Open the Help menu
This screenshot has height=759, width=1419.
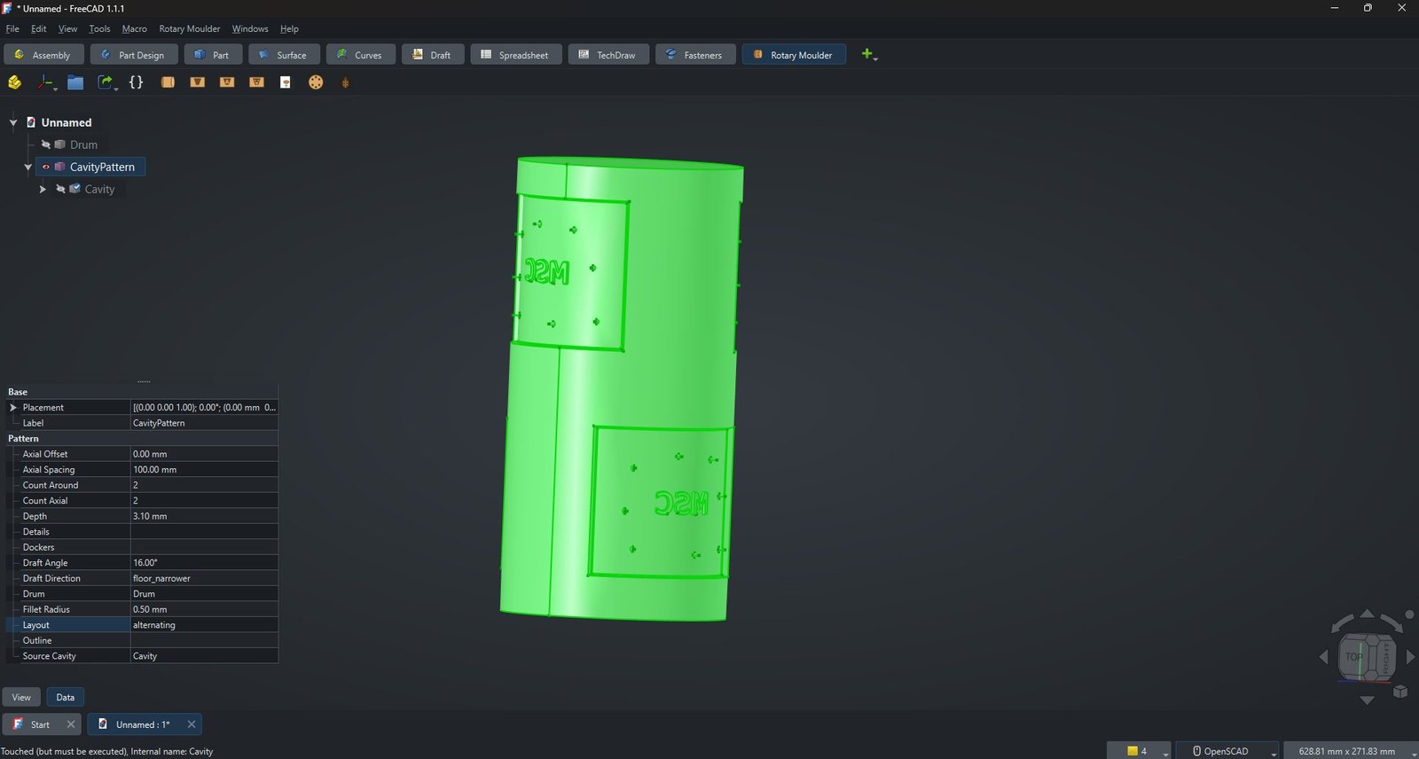(289, 29)
